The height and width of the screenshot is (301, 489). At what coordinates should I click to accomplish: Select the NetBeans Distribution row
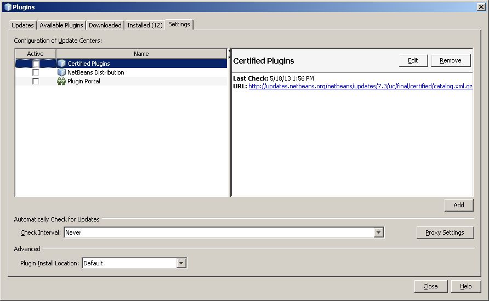click(121, 72)
